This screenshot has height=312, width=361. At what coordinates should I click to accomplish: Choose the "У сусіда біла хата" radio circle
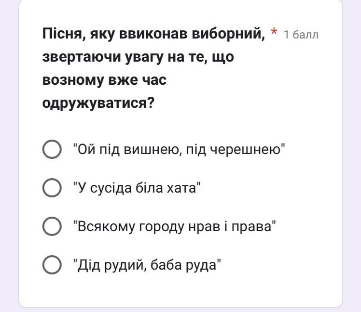pyautogui.click(x=52, y=188)
